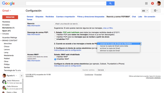Viewport: 164px width, 93px height.
Task: Open the input tools dropdown arrow
Action: (x=147, y=11)
